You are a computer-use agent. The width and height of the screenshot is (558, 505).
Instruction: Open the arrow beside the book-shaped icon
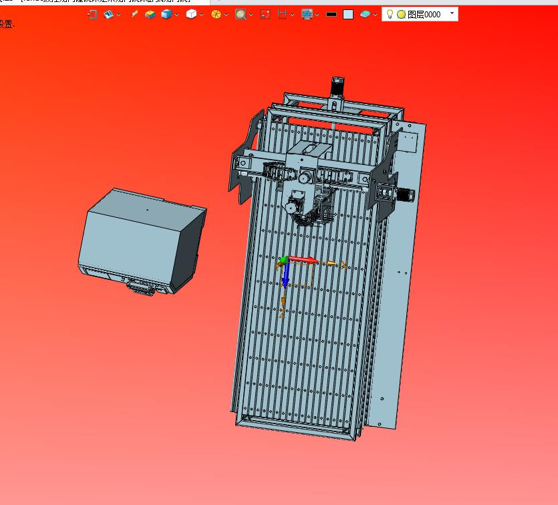pyautogui.click(x=119, y=15)
